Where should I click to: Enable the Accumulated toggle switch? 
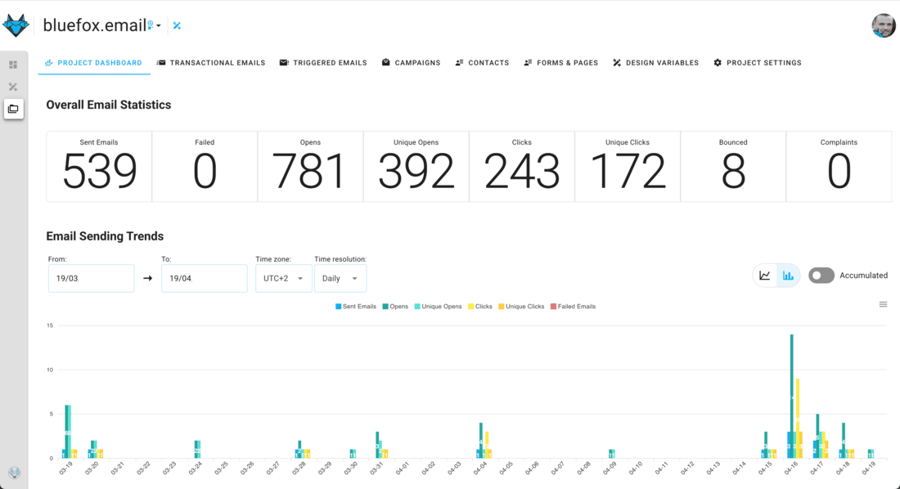click(821, 276)
